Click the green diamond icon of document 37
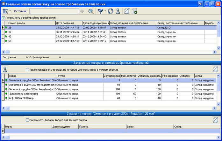Viewport: 222px width, 141px height. pos(6,32)
